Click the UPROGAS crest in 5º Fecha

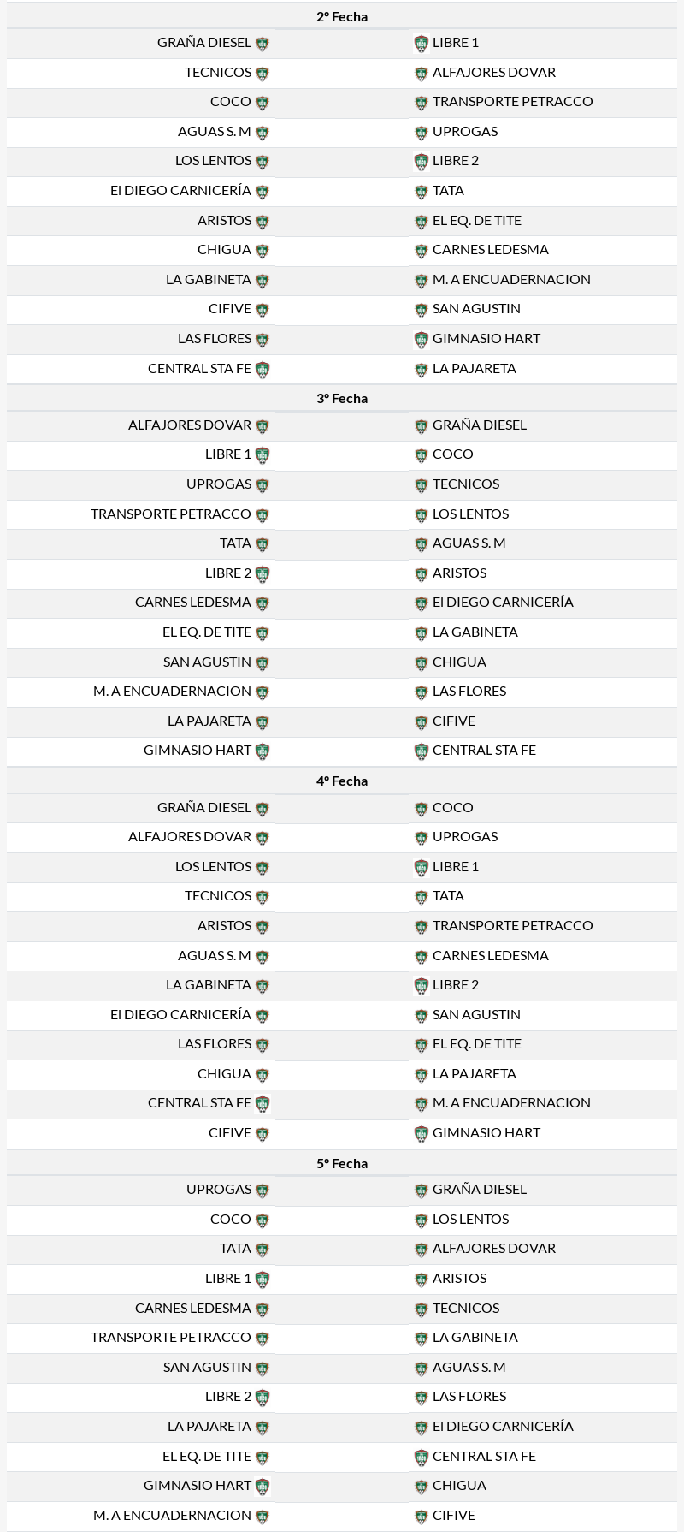[x=262, y=1191]
